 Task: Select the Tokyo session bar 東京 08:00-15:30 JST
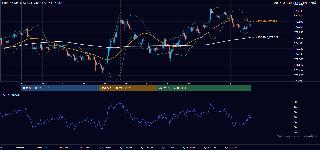pyautogui.click(x=60, y=88)
